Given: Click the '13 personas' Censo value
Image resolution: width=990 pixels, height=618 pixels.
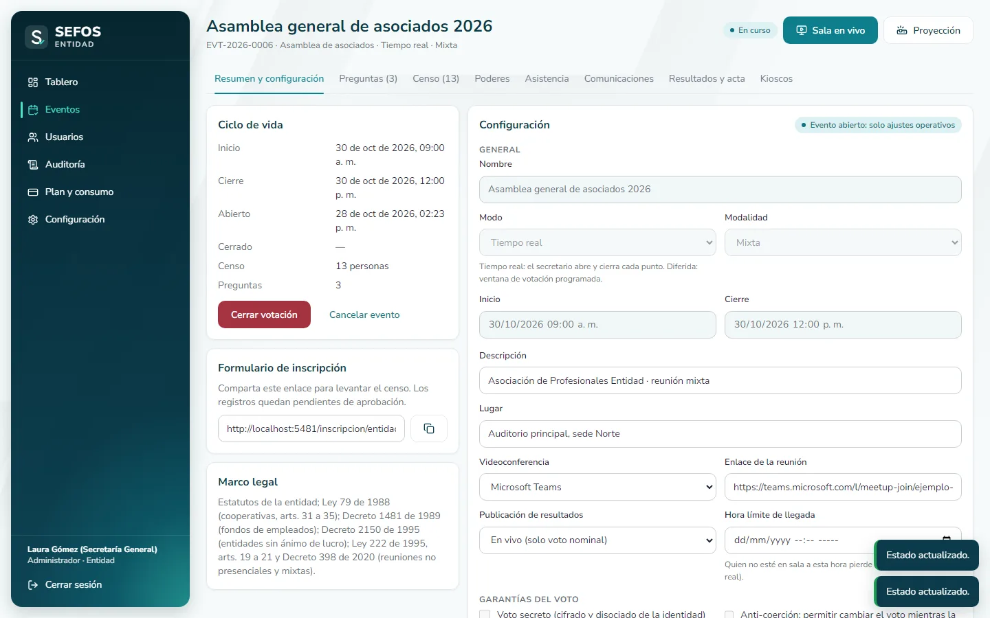Looking at the screenshot, I should [x=362, y=266].
